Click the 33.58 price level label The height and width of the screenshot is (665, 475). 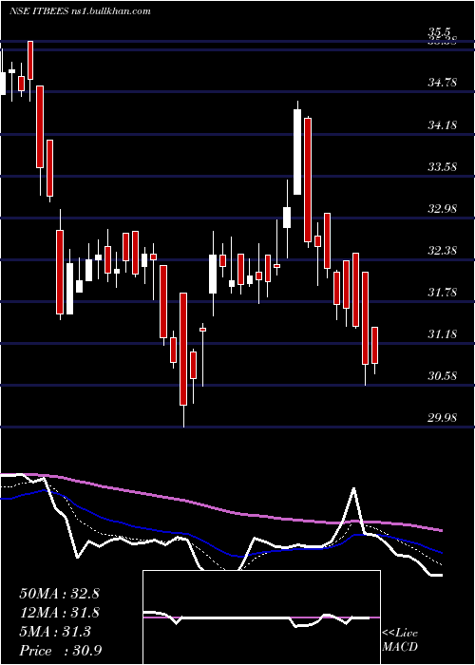[442, 166]
